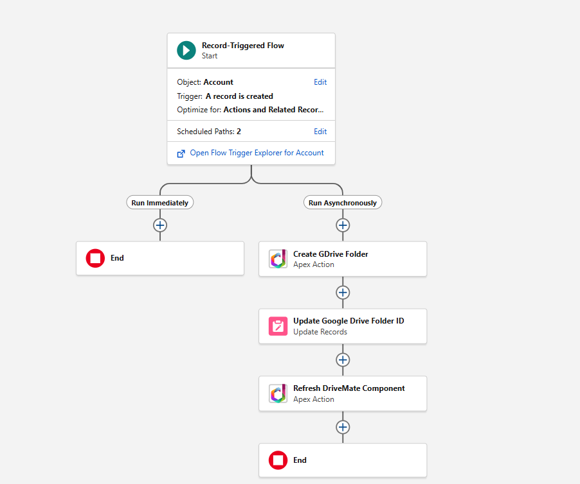Click Edit next to Object: Account
This screenshot has width=580, height=484.
pyautogui.click(x=320, y=82)
